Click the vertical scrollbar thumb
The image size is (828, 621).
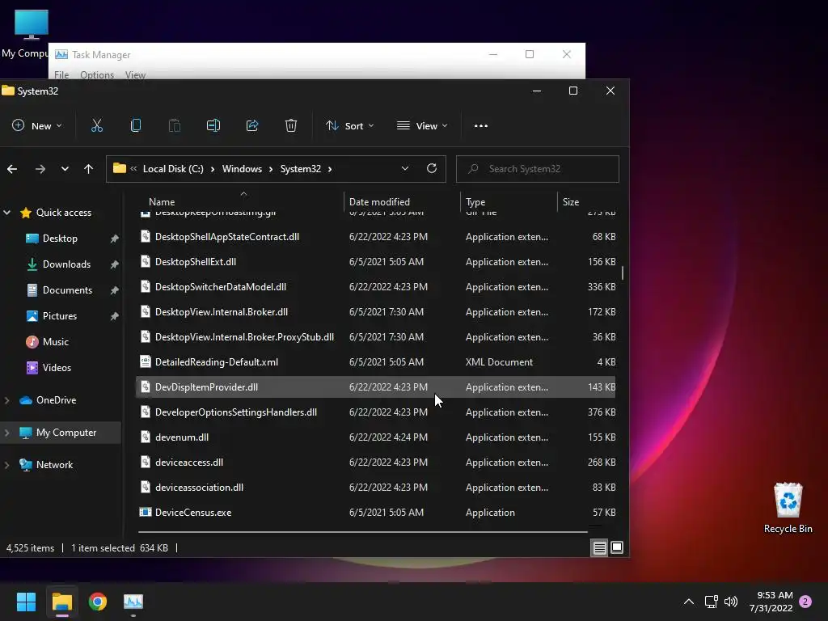(x=623, y=272)
